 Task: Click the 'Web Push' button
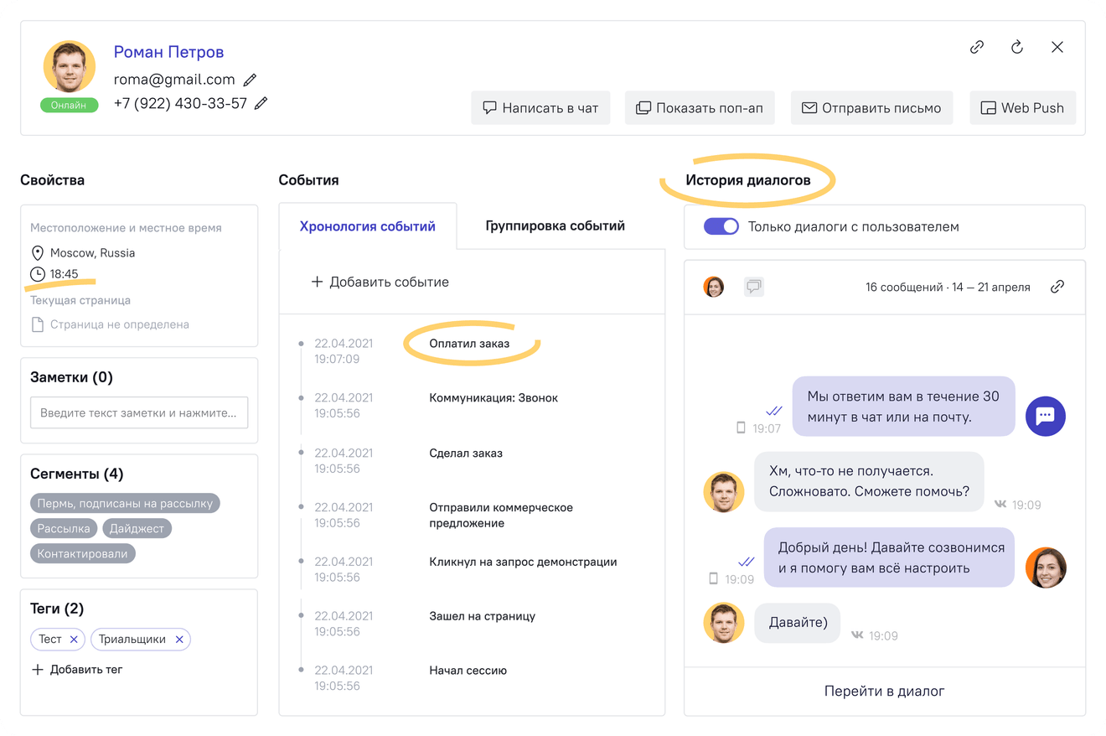1022,107
